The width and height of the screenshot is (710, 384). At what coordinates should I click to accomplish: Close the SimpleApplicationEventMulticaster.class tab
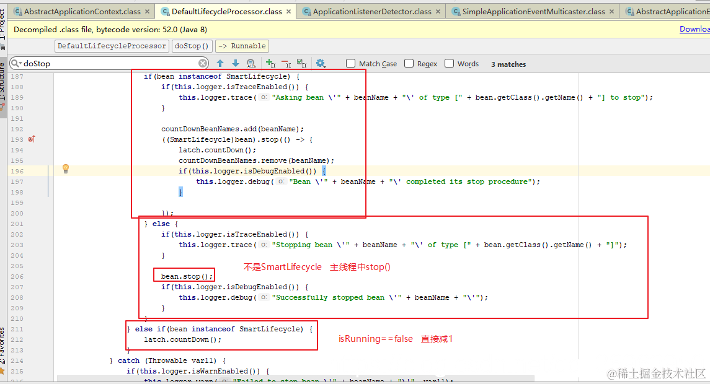tap(612, 11)
